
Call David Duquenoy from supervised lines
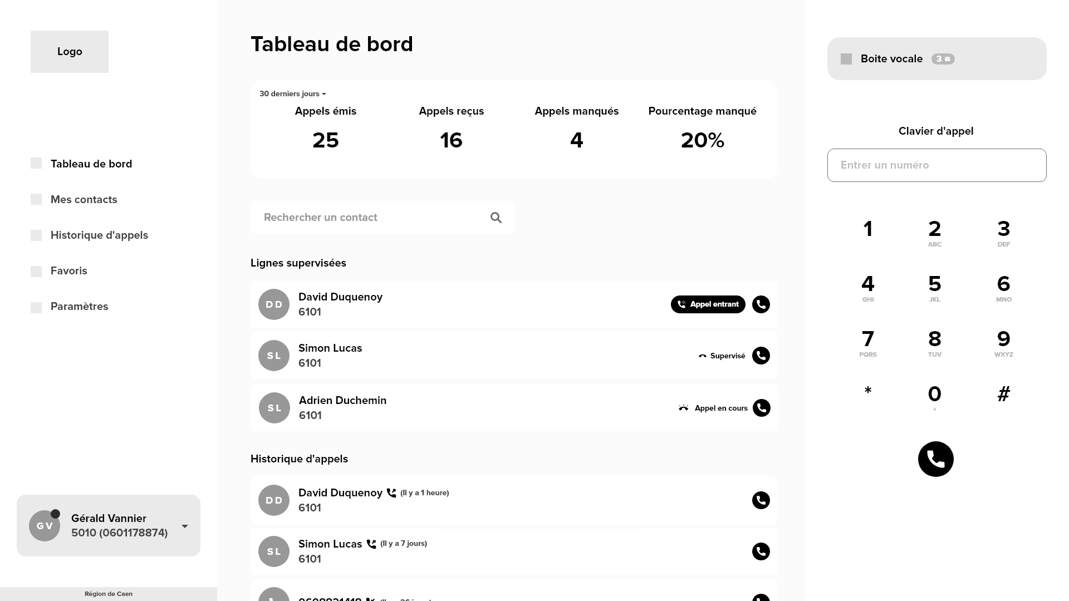point(761,304)
